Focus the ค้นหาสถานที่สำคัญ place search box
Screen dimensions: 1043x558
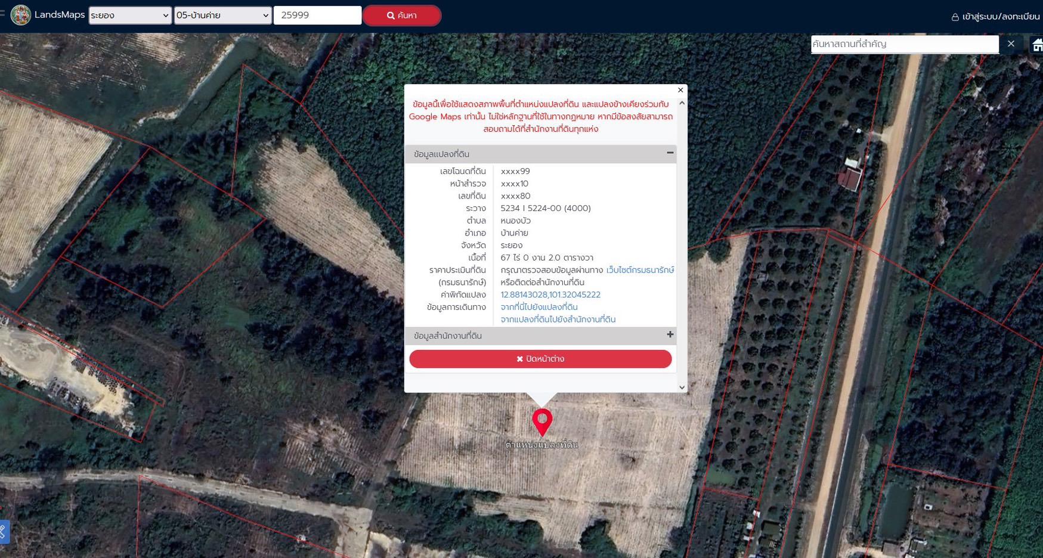(904, 44)
